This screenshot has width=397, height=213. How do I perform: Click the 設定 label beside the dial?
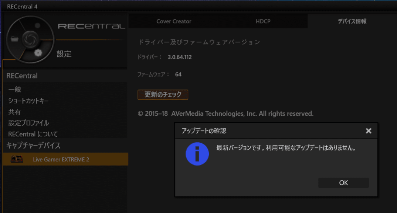click(x=64, y=54)
